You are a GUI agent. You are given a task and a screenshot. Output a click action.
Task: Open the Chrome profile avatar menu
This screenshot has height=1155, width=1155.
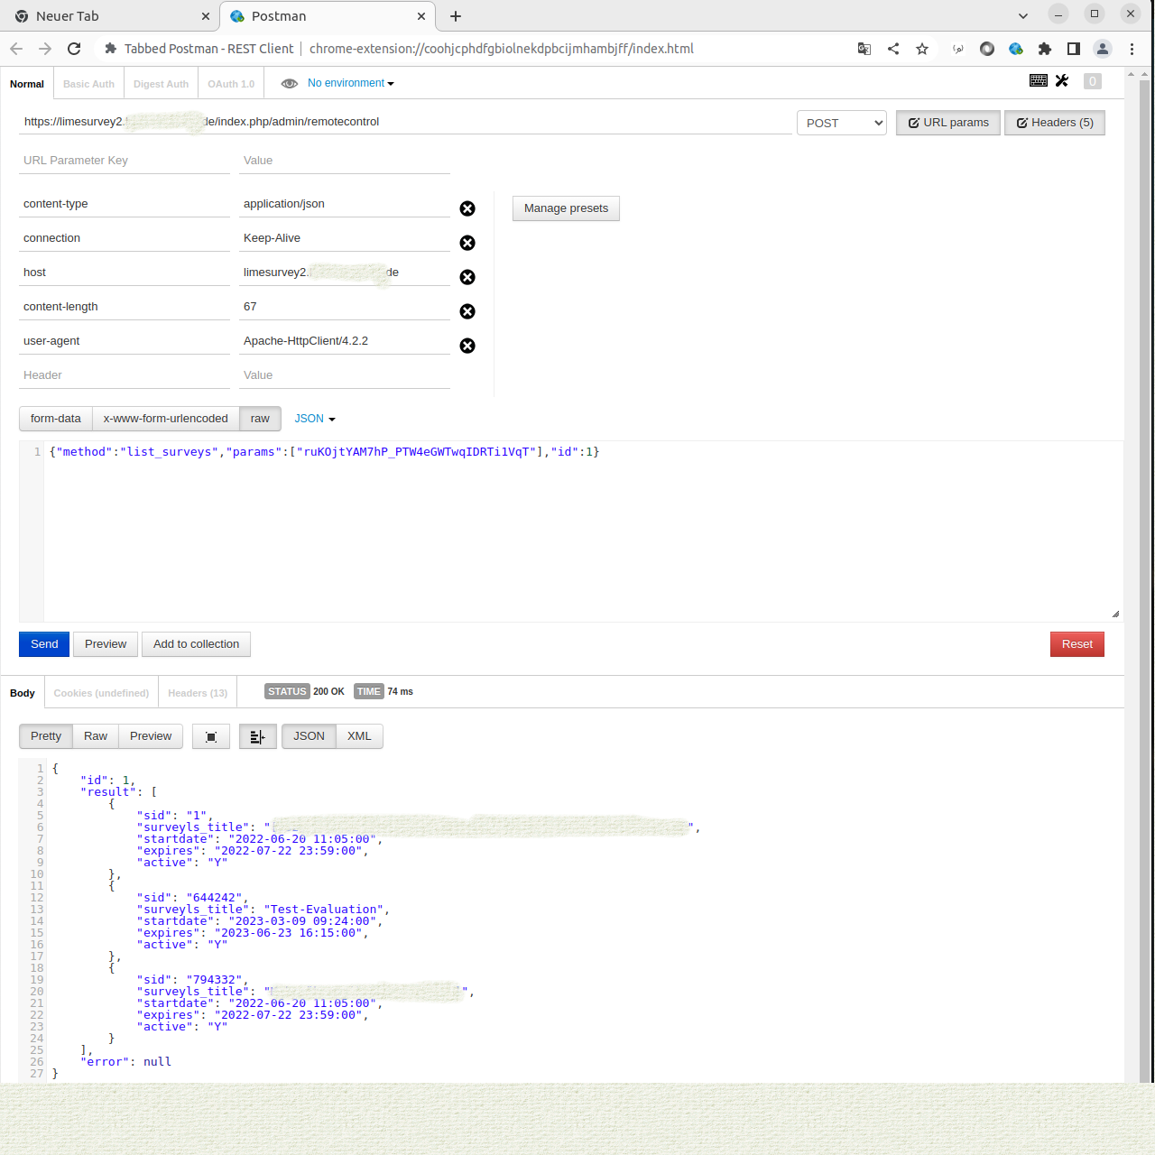[x=1103, y=49]
